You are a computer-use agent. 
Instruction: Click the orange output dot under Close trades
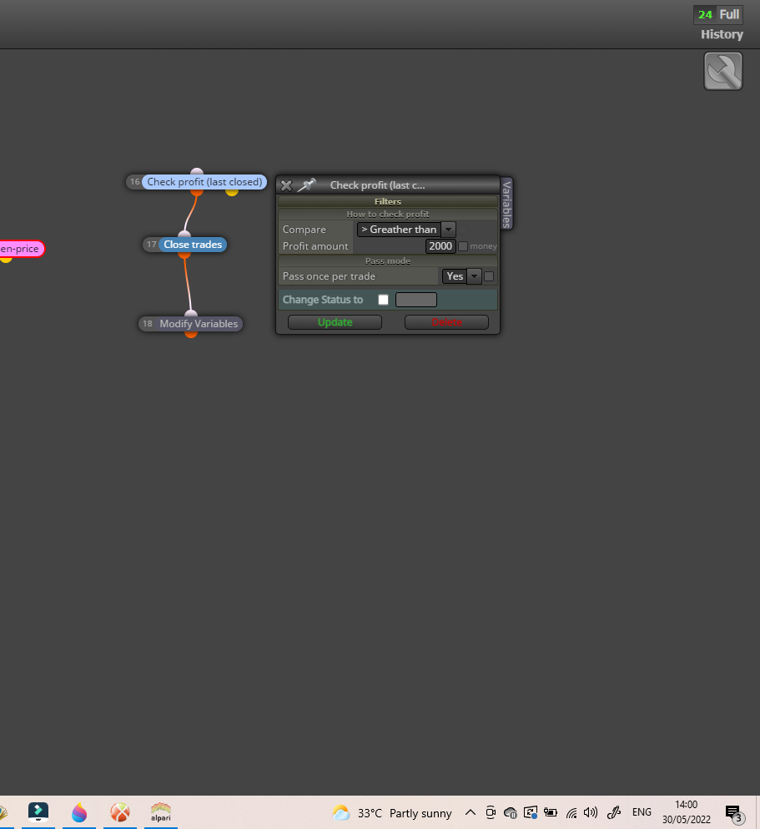point(184,255)
